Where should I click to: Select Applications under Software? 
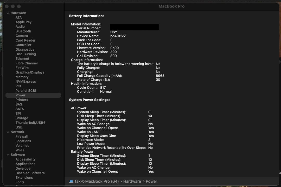click(x=25, y=164)
